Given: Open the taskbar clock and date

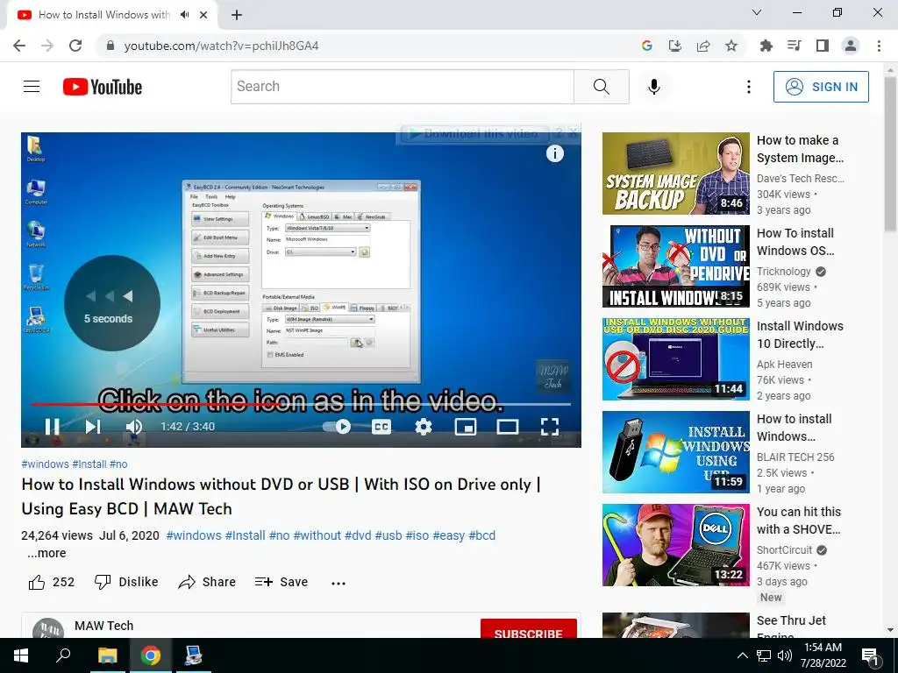Looking at the screenshot, I should point(823,655).
